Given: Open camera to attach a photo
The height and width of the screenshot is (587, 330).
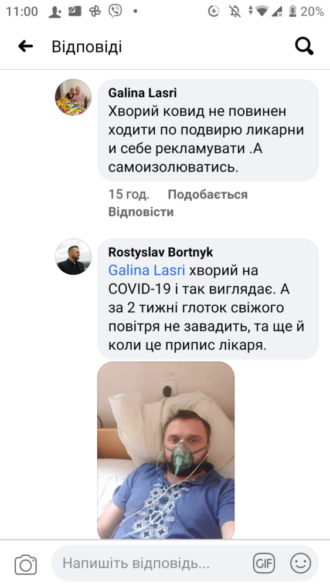Looking at the screenshot, I should coord(26,564).
